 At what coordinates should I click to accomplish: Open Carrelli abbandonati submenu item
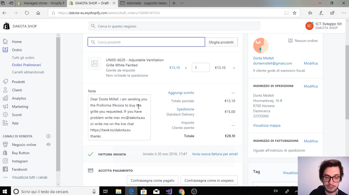point(28,72)
